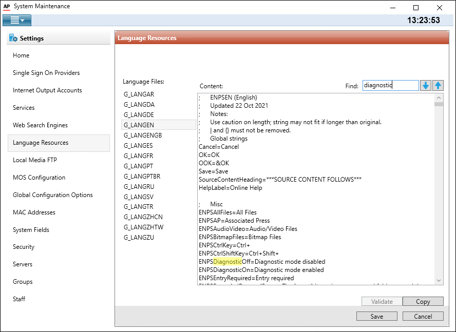Viewport: 456px width, 332px height.
Task: Click the Cancel=Cancel content line
Action: pyautogui.click(x=219, y=147)
